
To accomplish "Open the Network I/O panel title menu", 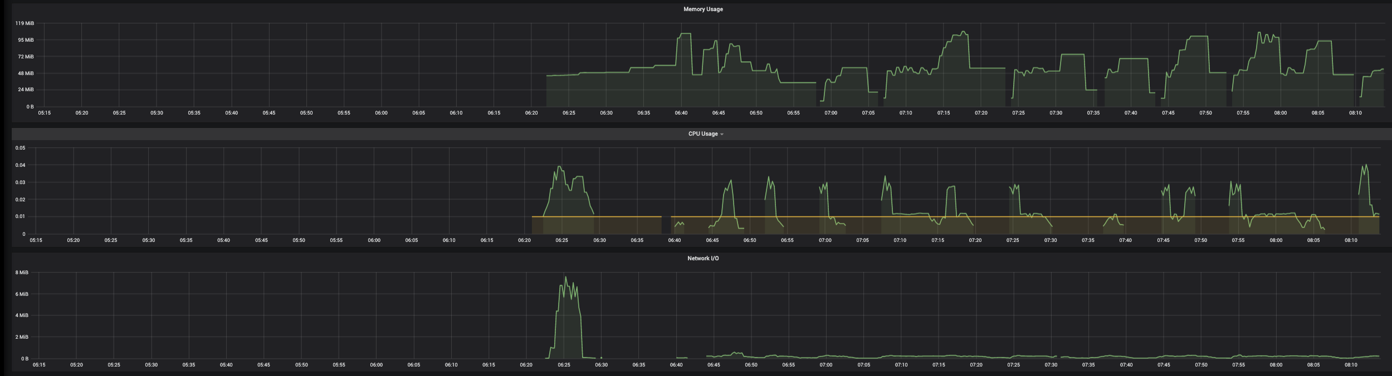I will (x=703, y=259).
